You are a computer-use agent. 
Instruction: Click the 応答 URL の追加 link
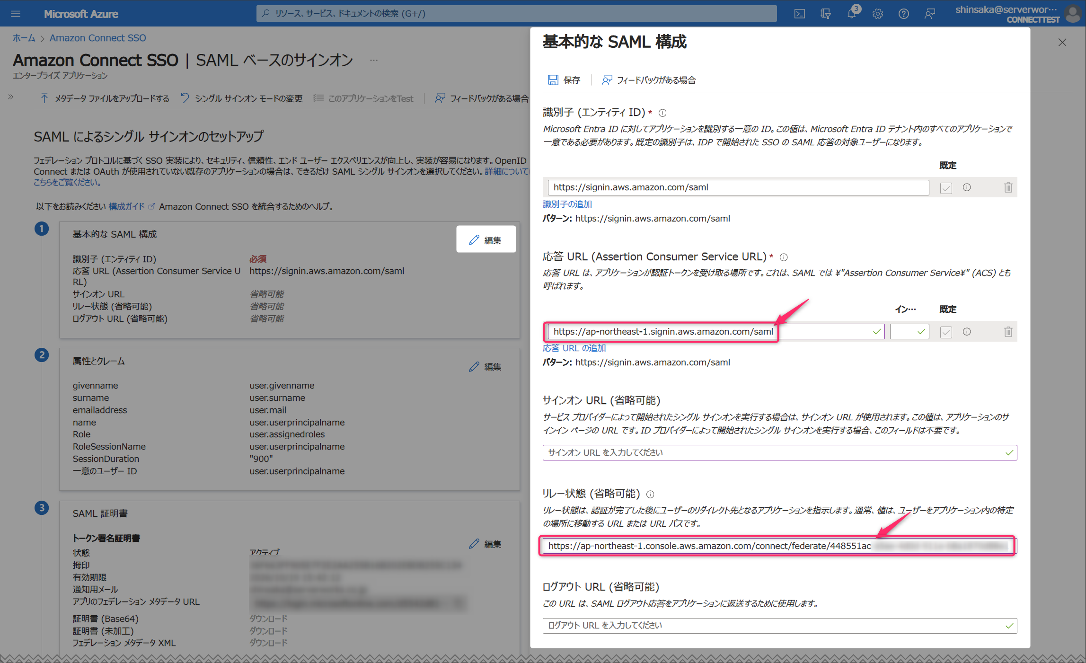pos(574,348)
